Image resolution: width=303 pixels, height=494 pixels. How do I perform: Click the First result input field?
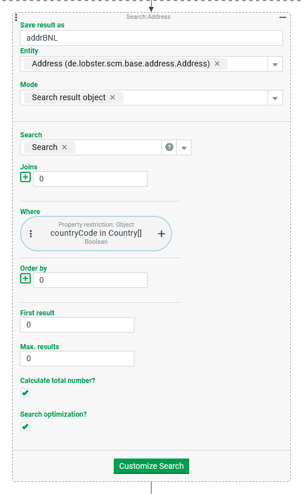[77, 325]
